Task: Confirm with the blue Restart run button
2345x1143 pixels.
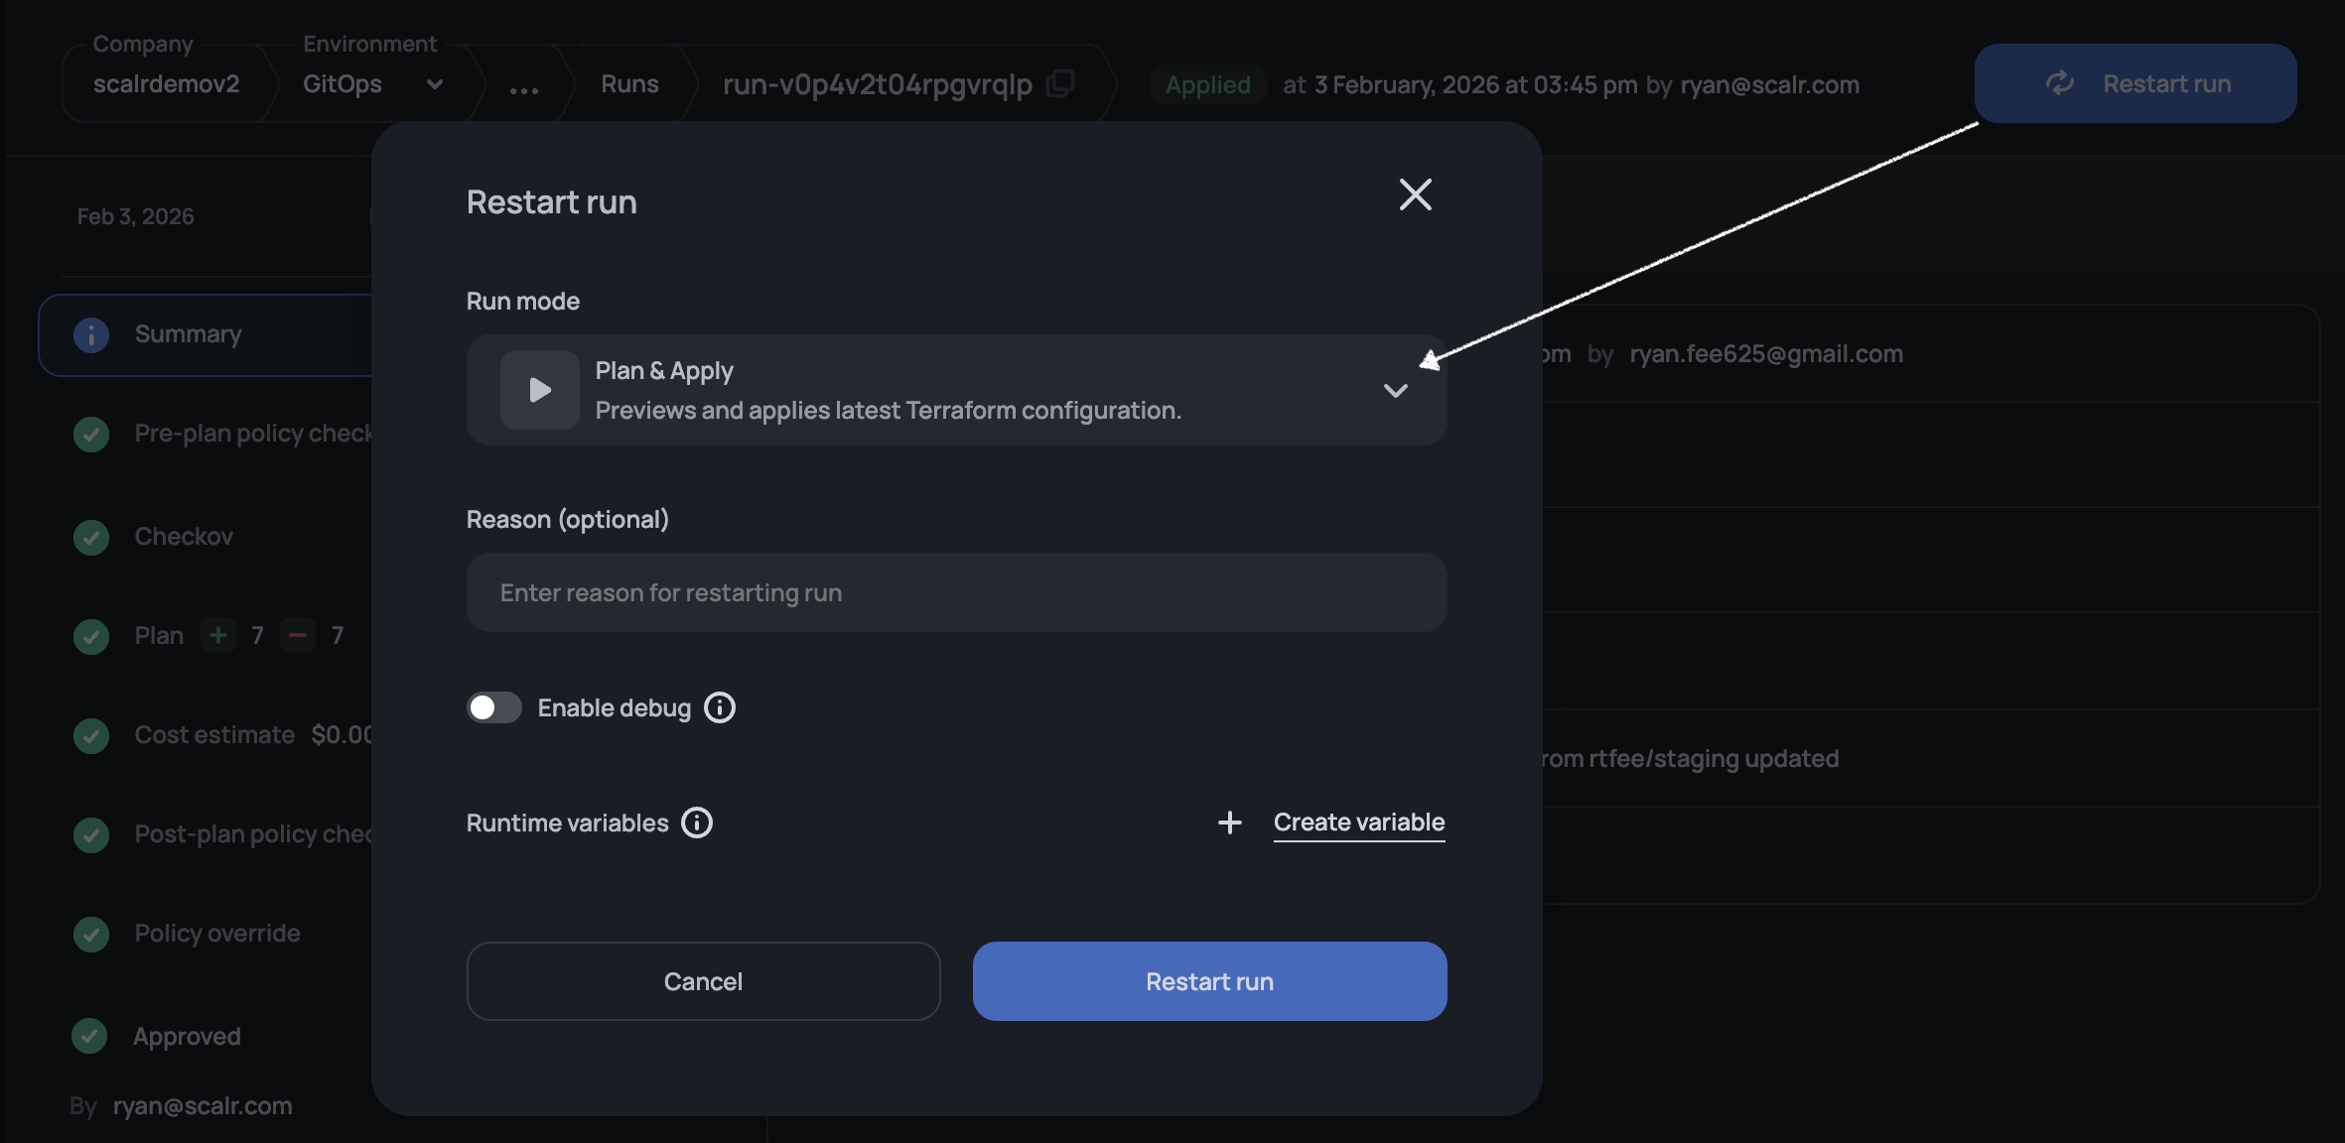Action: pos(1209,981)
